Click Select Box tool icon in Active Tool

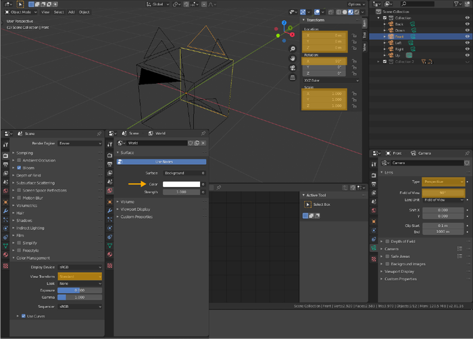point(307,205)
